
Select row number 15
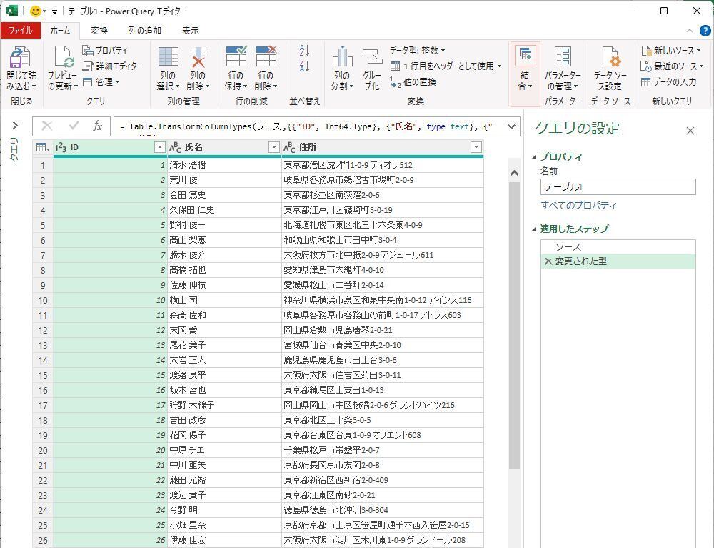[x=43, y=375]
